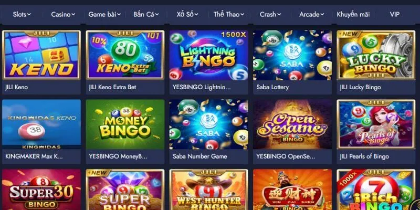Expand the Slots dropdown menu
This screenshot has height=210, width=420.
click(x=22, y=15)
